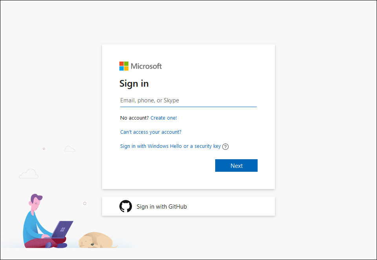Image resolution: width=377 pixels, height=260 pixels.
Task: Click the small pink circle decoration
Action: click(x=84, y=203)
